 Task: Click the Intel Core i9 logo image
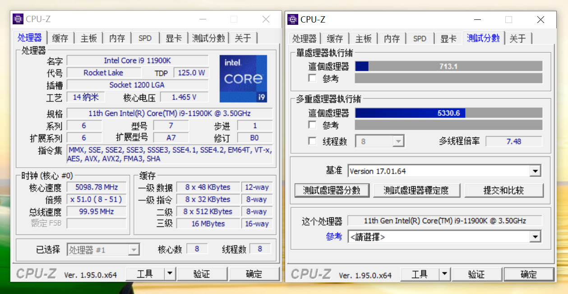[243, 79]
